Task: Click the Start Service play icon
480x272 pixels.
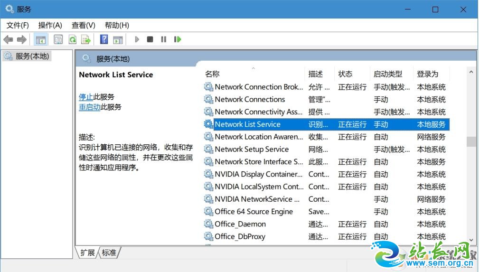Action: point(137,39)
